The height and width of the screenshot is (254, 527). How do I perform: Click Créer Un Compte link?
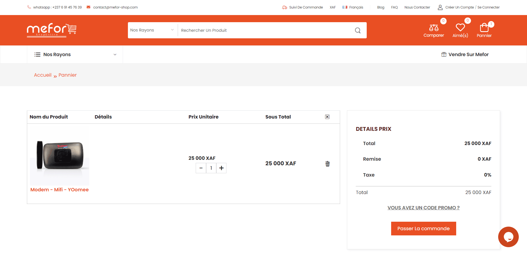pos(459,7)
